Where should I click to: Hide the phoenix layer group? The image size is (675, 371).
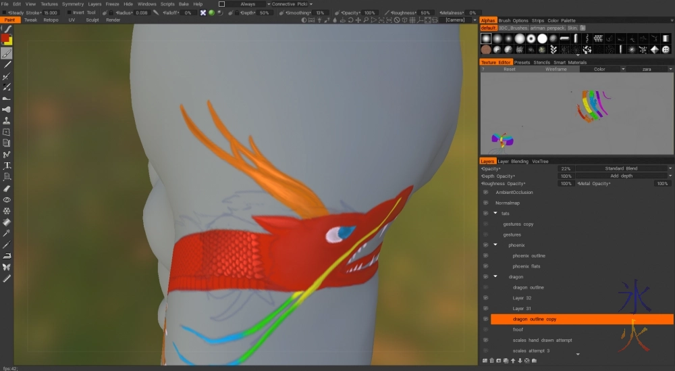click(485, 245)
